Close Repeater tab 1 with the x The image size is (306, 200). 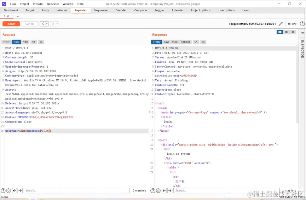pos(8,16)
